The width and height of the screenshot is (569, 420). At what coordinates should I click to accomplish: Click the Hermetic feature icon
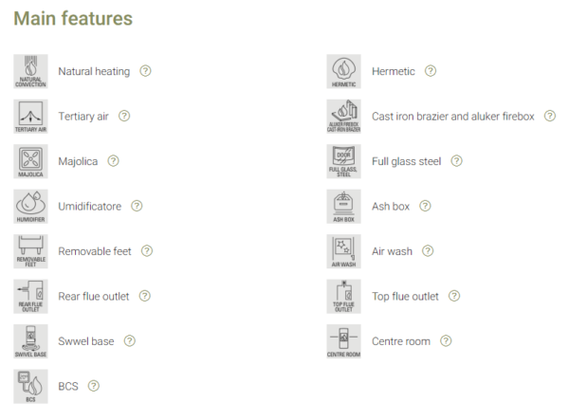(x=343, y=71)
